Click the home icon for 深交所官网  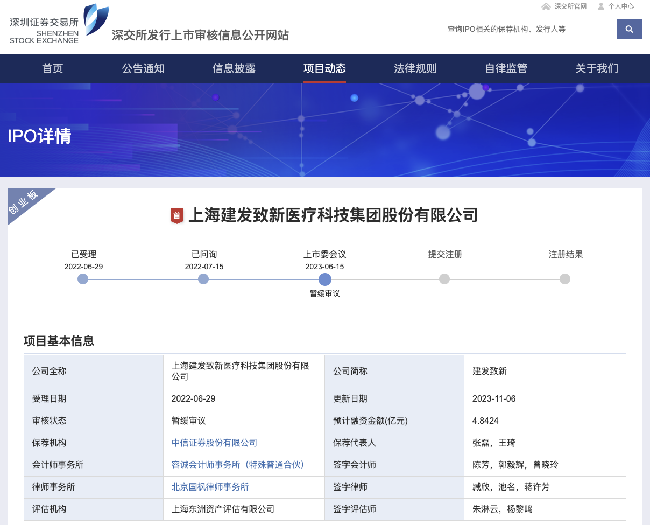click(x=546, y=6)
